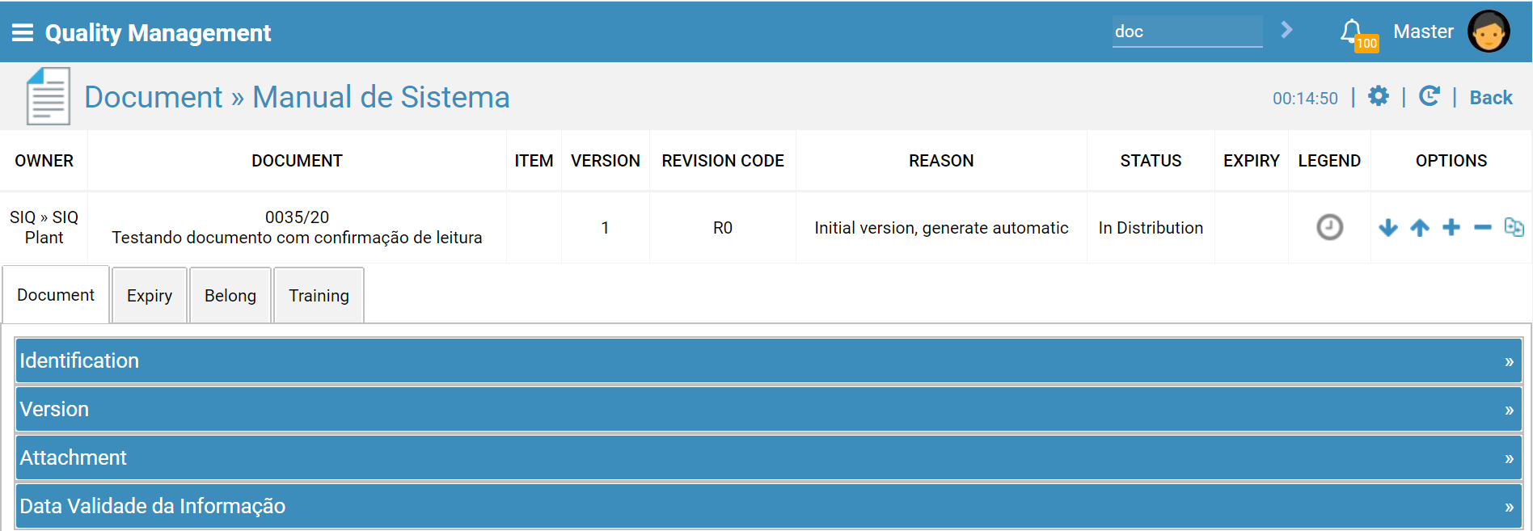The height and width of the screenshot is (531, 1533).
Task: Switch to the Belong tab
Action: click(230, 296)
